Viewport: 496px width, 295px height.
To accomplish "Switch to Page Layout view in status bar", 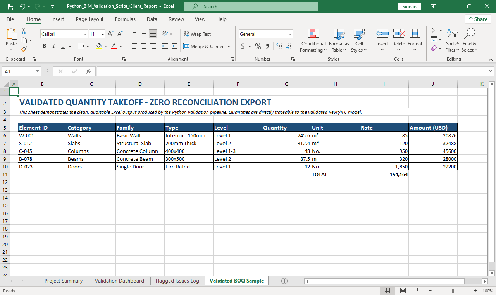I will (403, 291).
